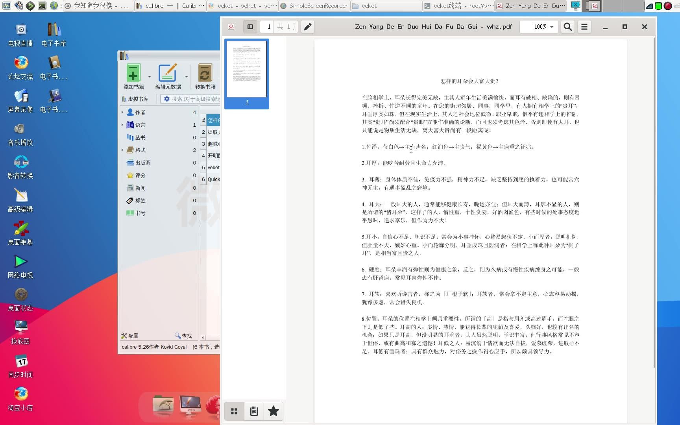Show outline view in sidebar footer
The width and height of the screenshot is (680, 425).
[254, 411]
